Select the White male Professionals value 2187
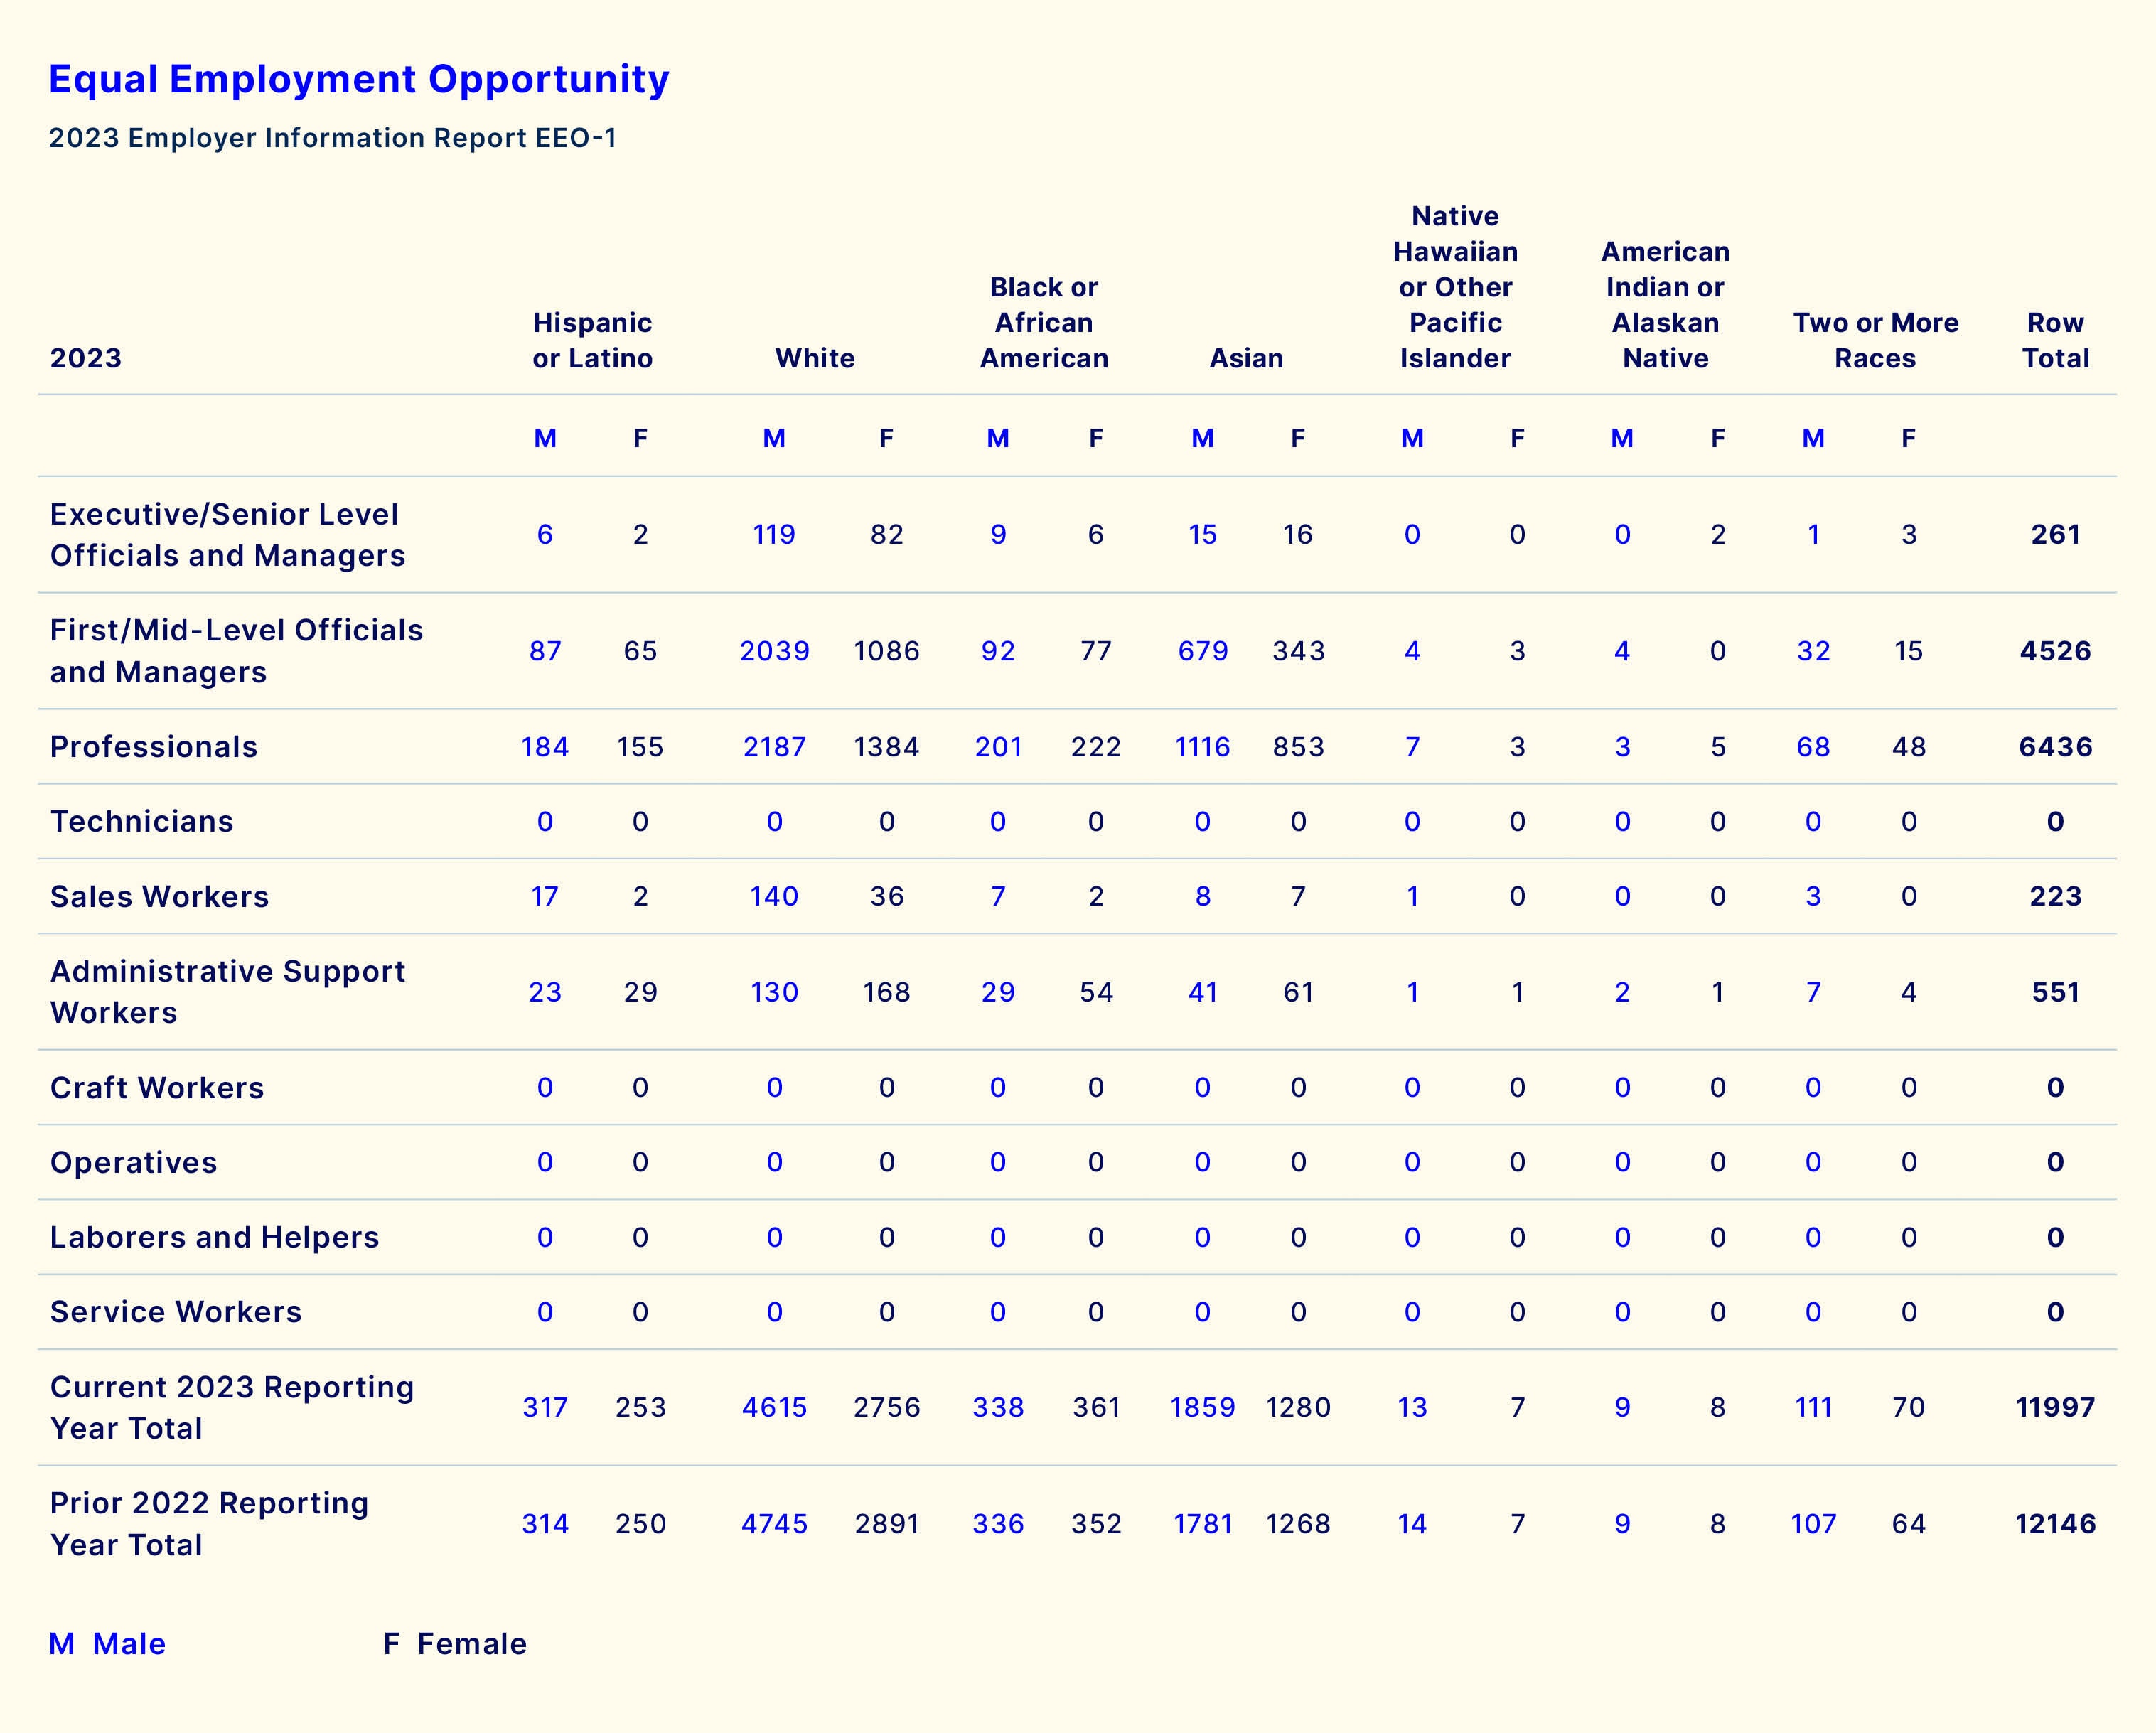This screenshot has width=2156, height=1733. pos(774,747)
